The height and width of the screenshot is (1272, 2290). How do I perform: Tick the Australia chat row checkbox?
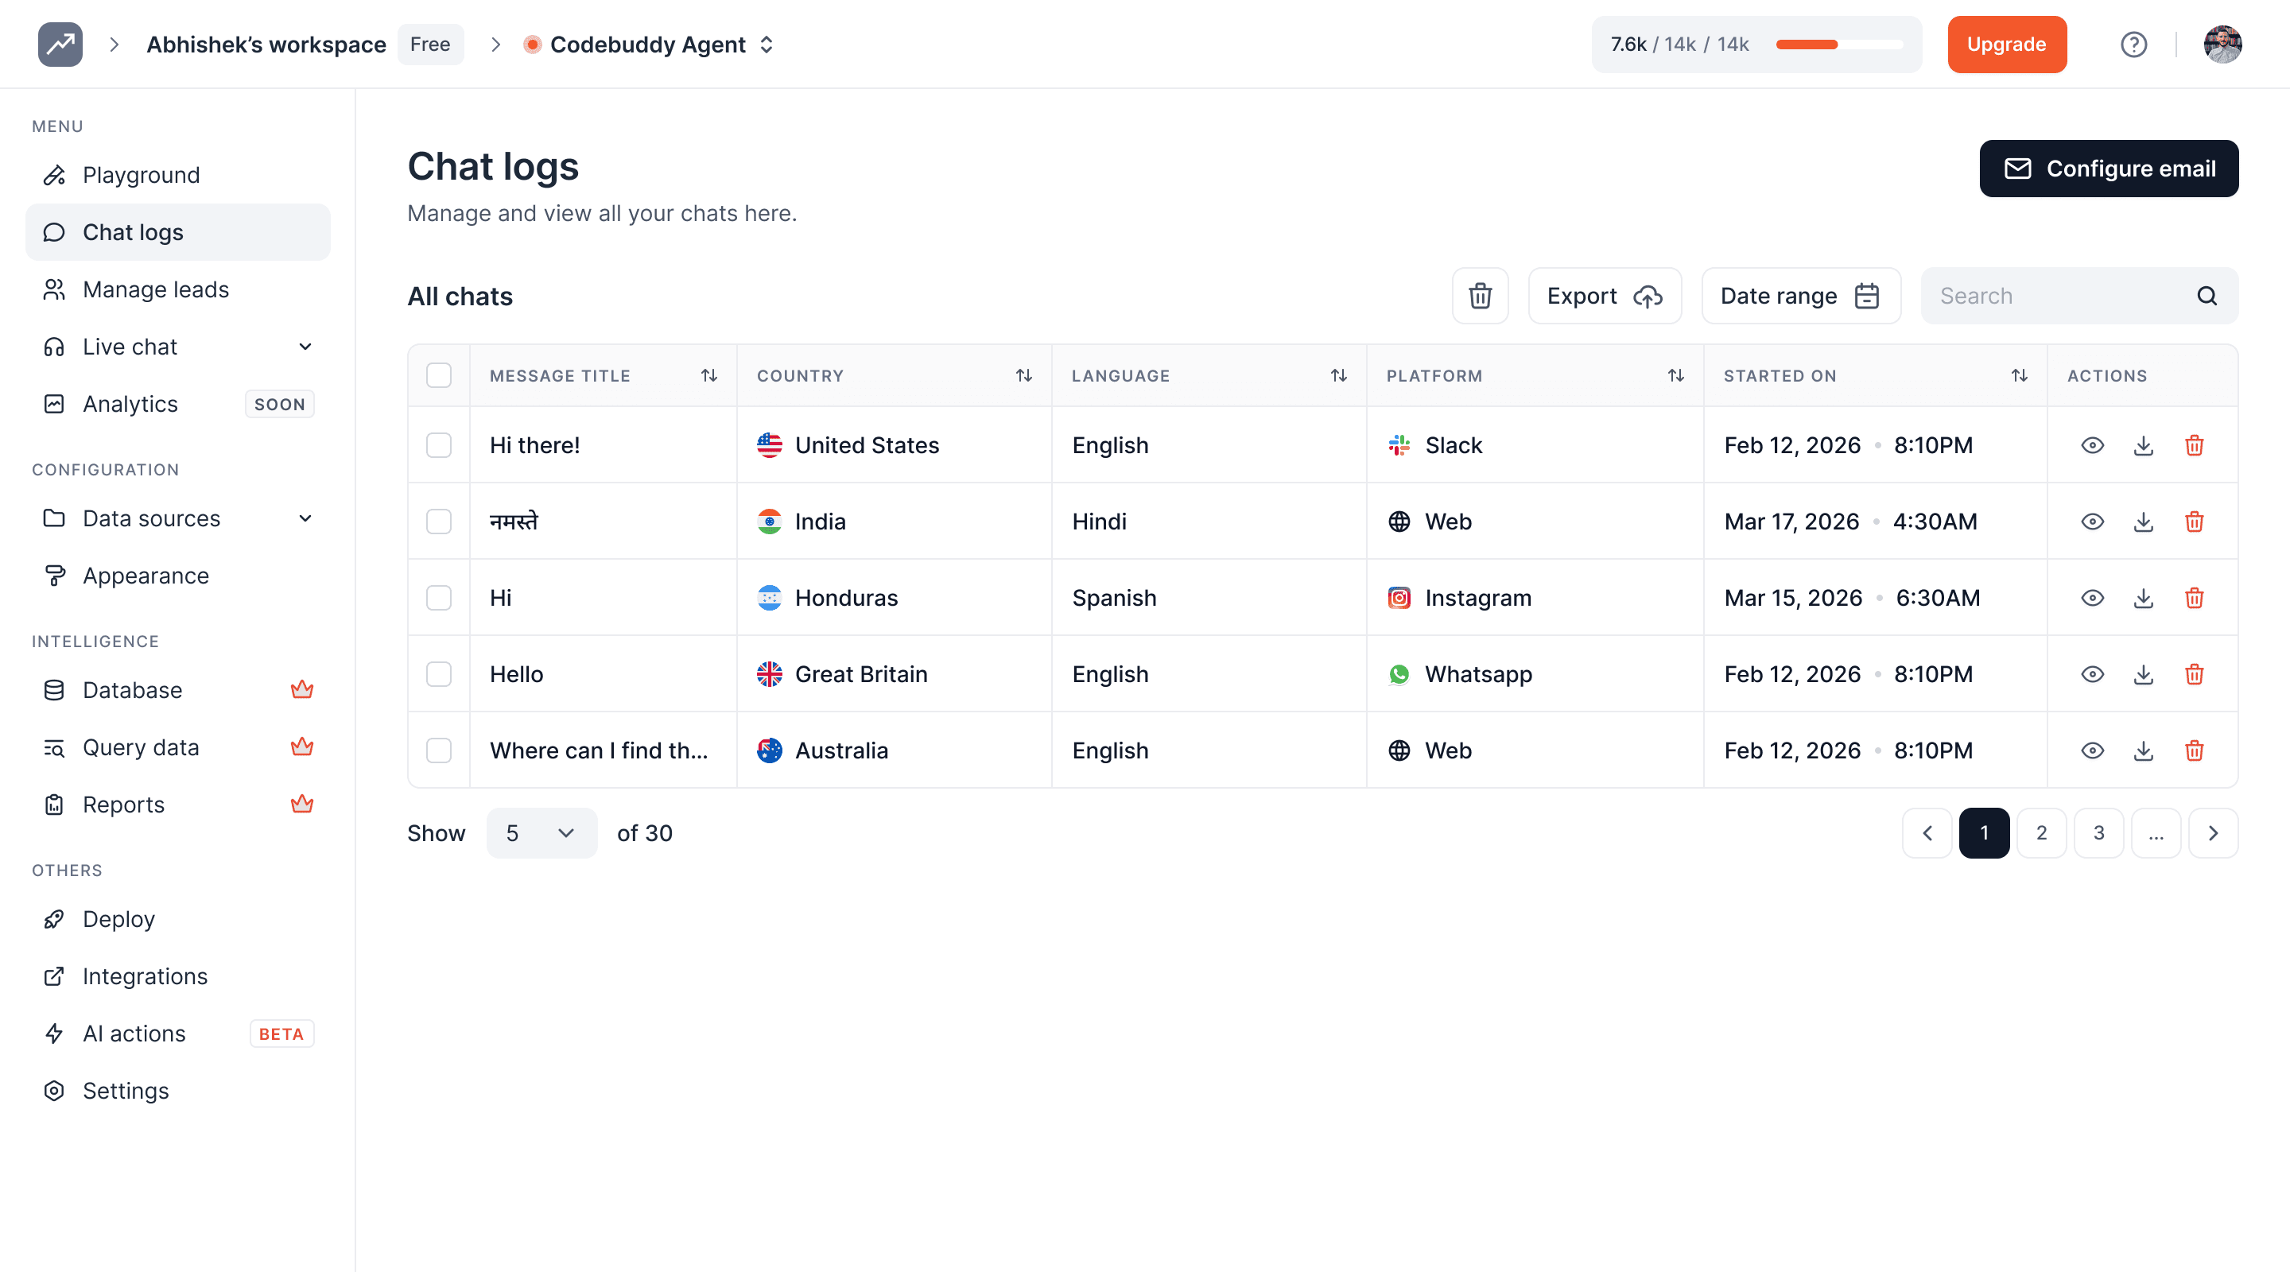[x=439, y=751]
